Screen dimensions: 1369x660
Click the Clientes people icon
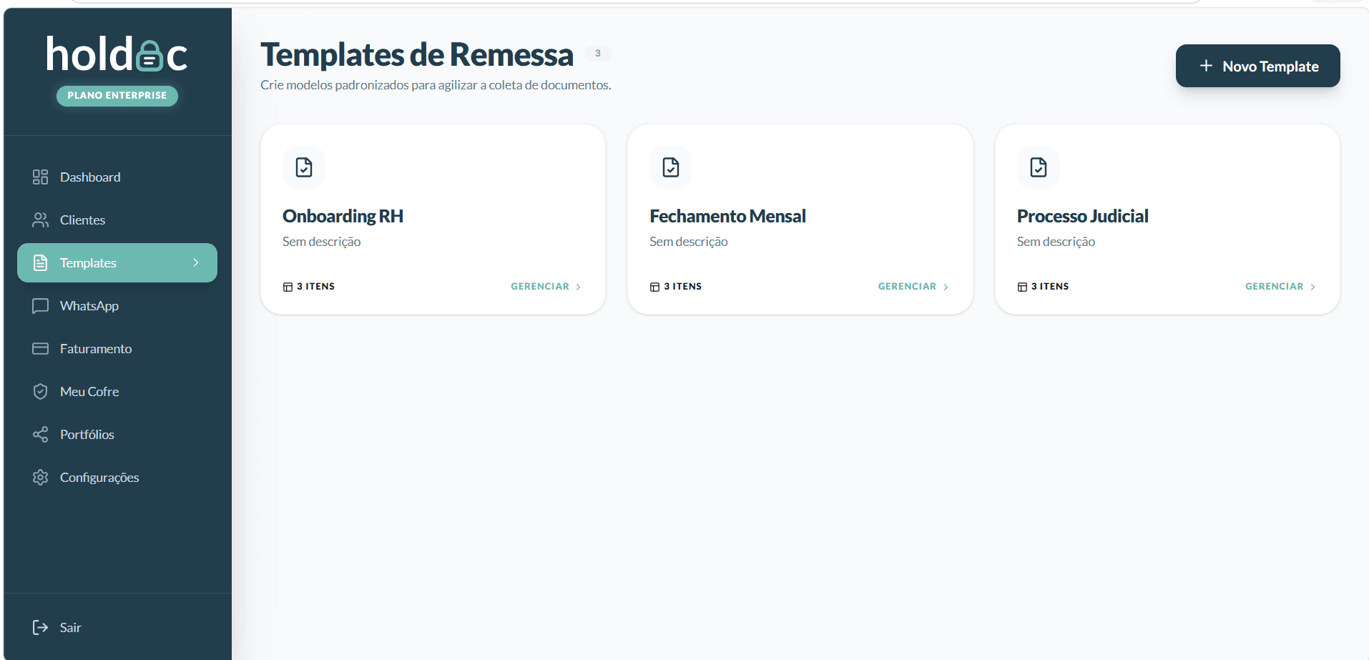coord(40,220)
